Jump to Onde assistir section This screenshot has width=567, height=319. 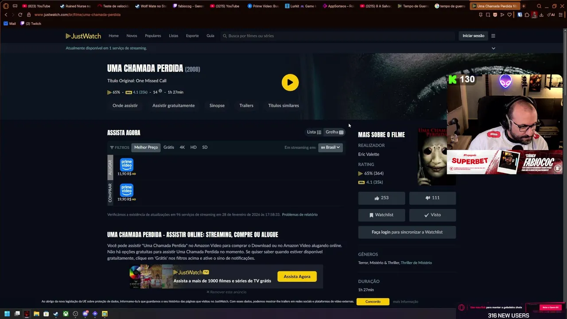tap(125, 105)
